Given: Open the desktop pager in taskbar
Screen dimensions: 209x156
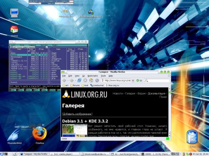Looking at the screenshot, I should pos(175,154).
